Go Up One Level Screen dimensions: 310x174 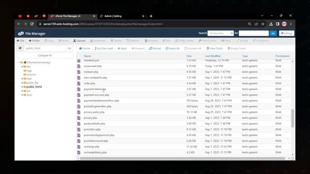click(104, 48)
